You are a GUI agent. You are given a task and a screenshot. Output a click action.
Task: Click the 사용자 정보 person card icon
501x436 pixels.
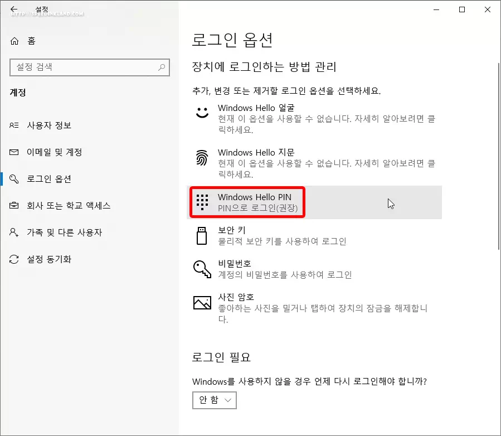click(14, 125)
